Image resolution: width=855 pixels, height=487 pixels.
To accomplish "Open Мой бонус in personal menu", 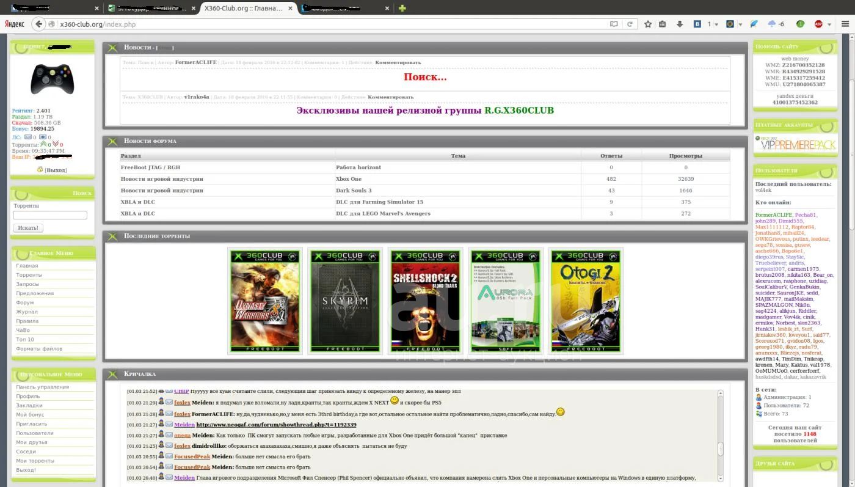I will tap(30, 414).
